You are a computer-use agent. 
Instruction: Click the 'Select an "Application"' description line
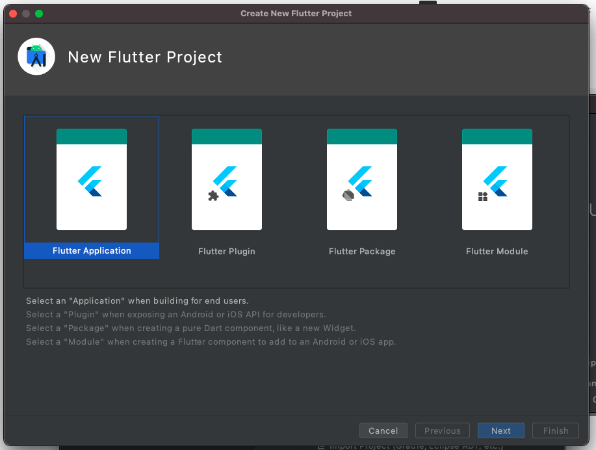click(137, 301)
